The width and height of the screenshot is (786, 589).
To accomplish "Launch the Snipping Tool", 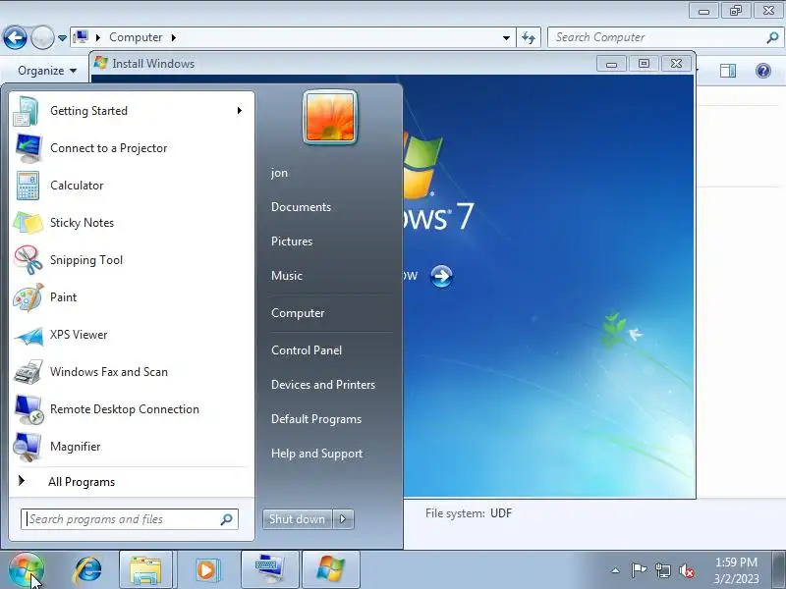I will pos(132,260).
